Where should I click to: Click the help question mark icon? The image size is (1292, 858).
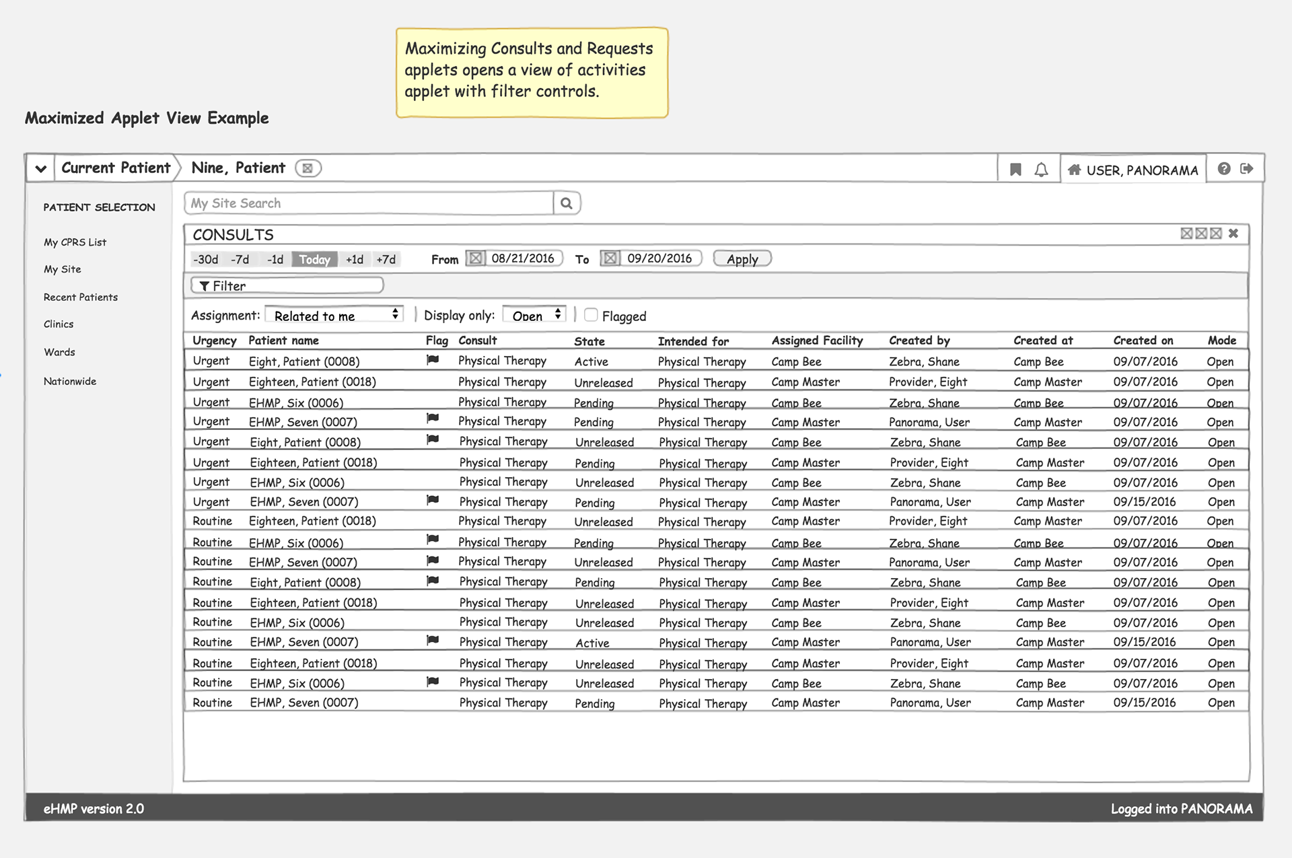pos(1224,169)
